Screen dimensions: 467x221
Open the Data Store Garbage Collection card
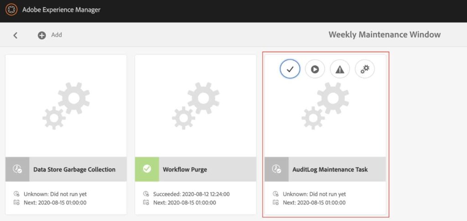pyautogui.click(x=66, y=135)
